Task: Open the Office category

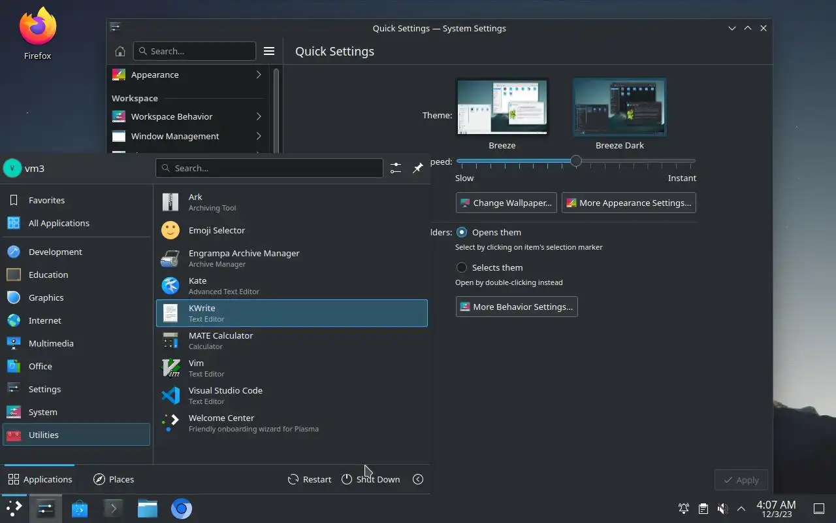Action: pos(76,366)
